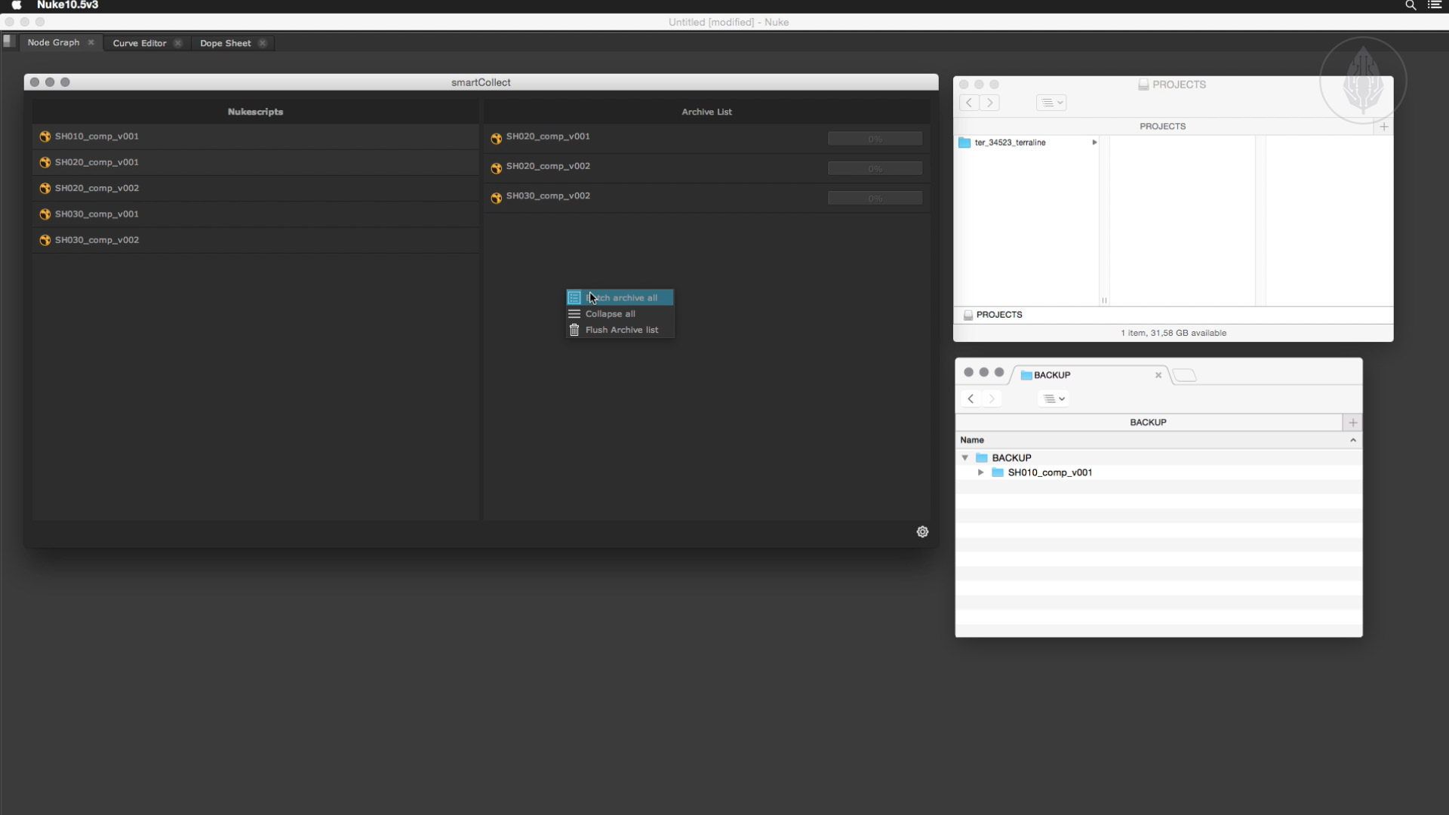Open Nuke10.5v3 application menu

point(67,5)
